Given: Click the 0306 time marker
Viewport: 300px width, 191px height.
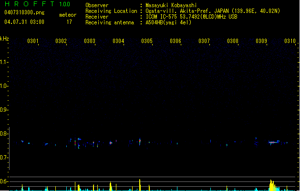Looking at the screenshot, I should (x=176, y=41).
